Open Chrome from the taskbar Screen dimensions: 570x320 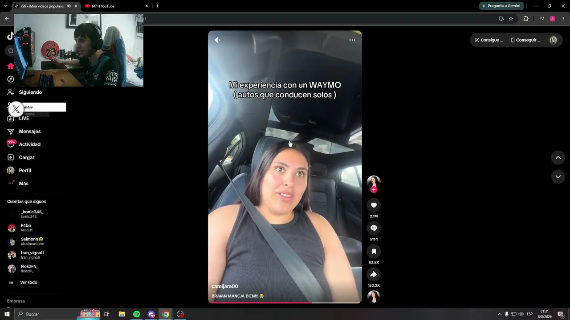166,314
